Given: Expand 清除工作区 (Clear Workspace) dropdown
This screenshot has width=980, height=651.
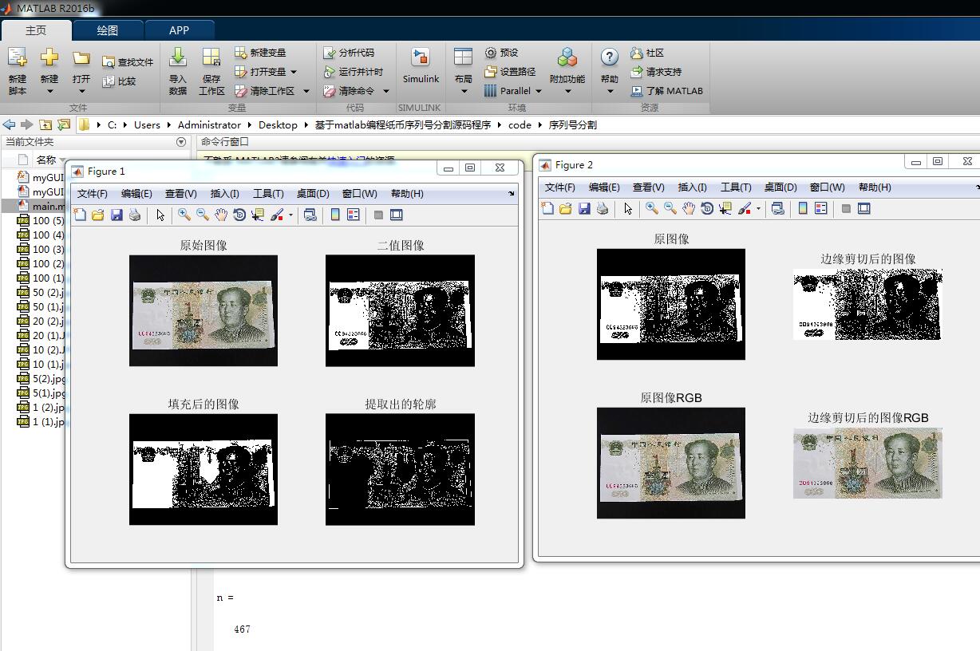Looking at the screenshot, I should click(x=306, y=91).
